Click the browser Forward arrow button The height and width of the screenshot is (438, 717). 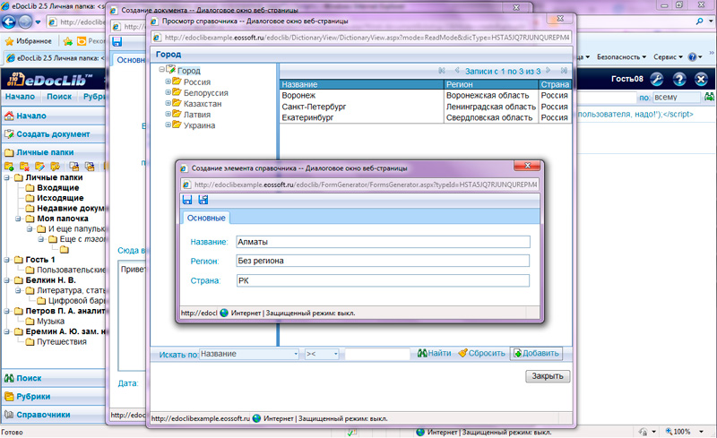(x=25, y=21)
